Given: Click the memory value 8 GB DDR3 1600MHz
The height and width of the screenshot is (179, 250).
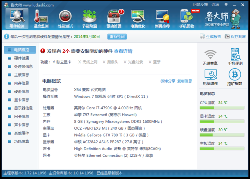Looking at the screenshot, I should (118, 121).
